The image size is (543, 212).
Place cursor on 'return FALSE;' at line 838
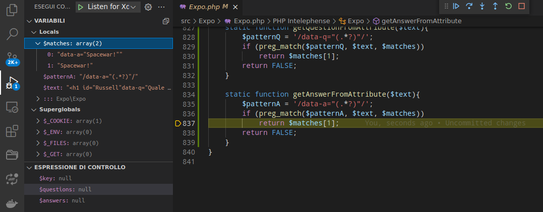269,133
